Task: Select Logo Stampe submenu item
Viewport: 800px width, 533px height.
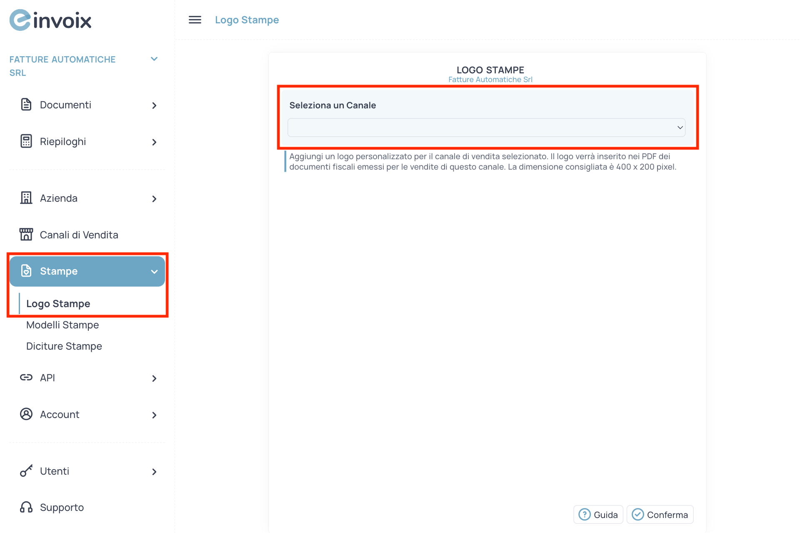Action: click(x=58, y=304)
